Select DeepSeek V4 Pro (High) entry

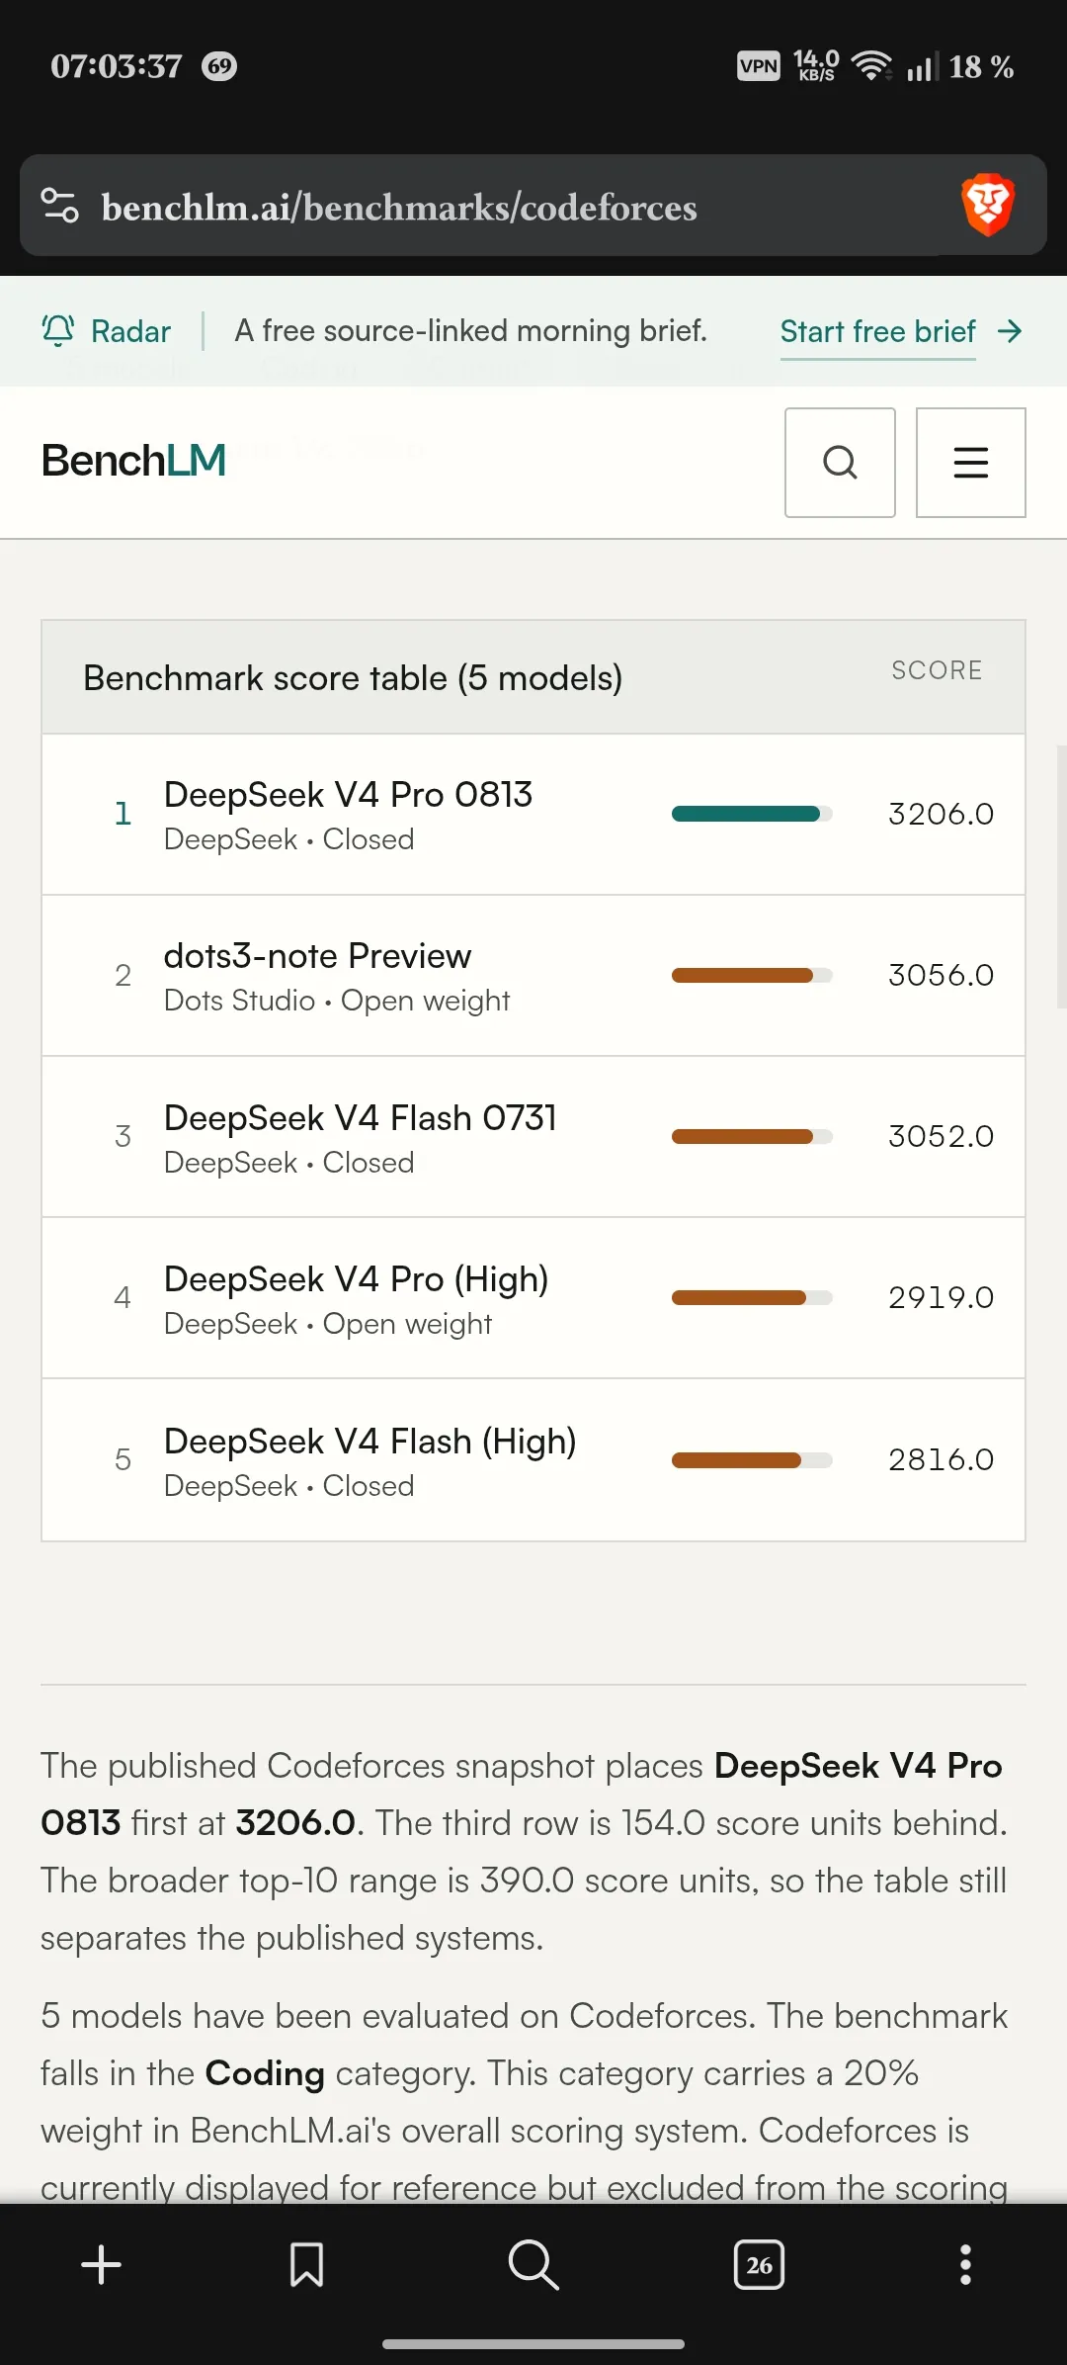[x=533, y=1298]
